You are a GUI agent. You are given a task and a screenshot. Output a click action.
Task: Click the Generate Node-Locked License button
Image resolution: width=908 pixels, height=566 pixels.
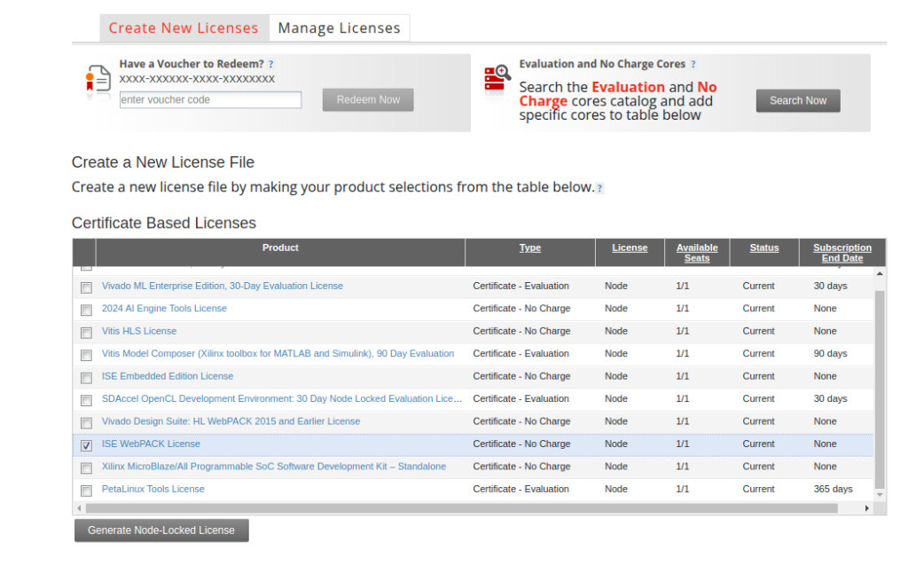pyautogui.click(x=161, y=531)
